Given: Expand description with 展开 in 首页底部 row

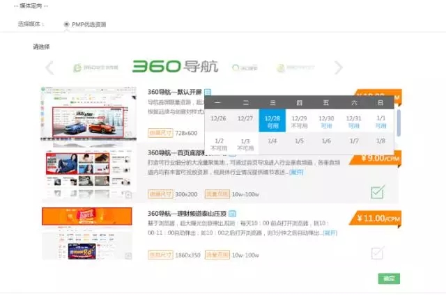Looking at the screenshot, I should click(x=296, y=172).
